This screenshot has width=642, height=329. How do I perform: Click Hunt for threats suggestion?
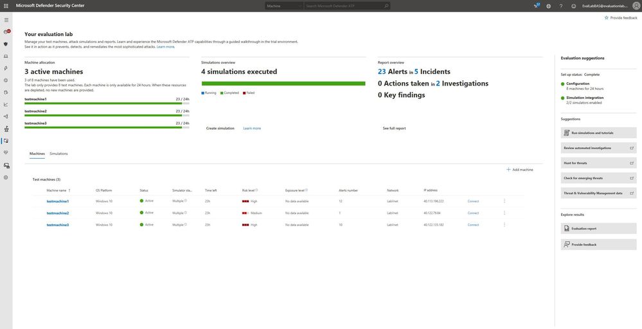pos(598,163)
